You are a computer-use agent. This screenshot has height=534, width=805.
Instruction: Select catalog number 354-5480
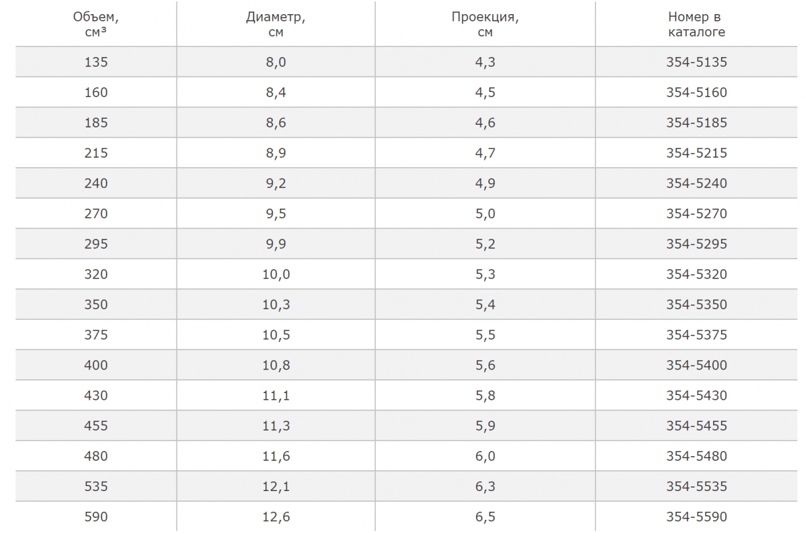pos(696,457)
